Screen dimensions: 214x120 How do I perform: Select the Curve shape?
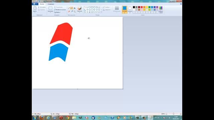(87, 7)
